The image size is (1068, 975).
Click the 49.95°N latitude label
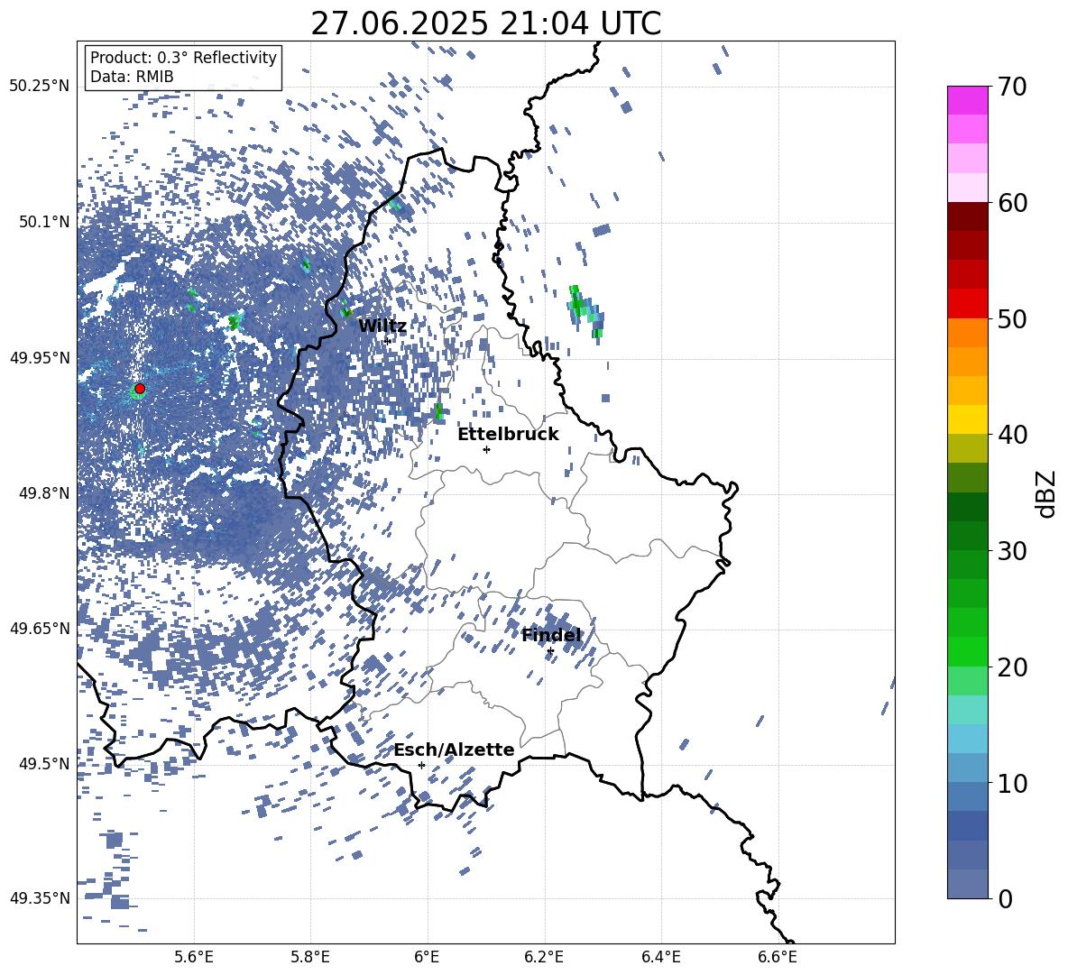(x=40, y=357)
